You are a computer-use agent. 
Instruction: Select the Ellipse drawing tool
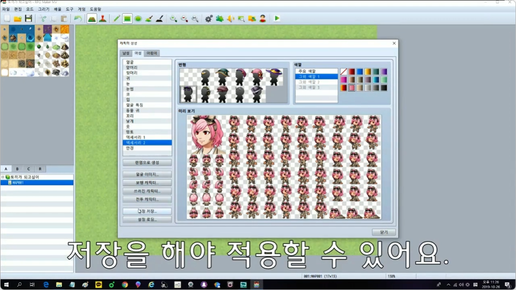(138, 19)
